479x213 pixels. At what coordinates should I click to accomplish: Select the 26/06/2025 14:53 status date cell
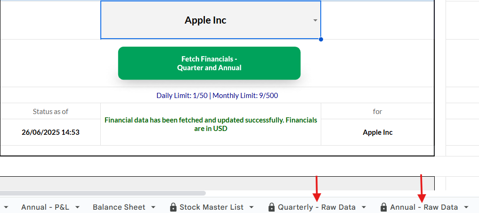tap(50, 132)
